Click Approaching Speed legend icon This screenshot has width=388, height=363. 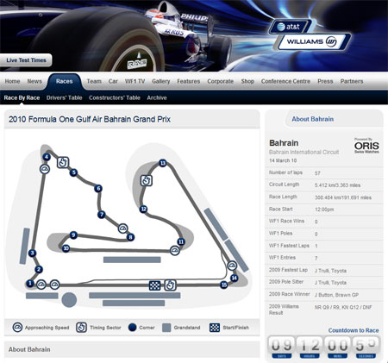[x=17, y=328]
